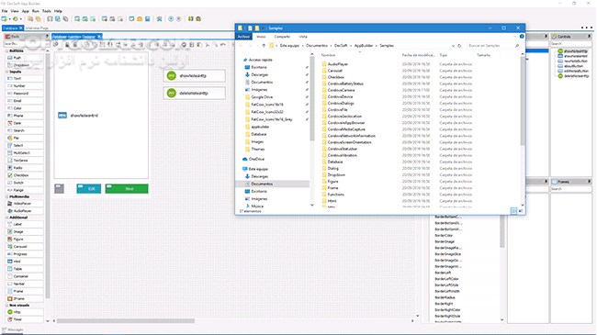This screenshot has width=597, height=335.
Task: Select the Push button tool
Action: click(25, 58)
